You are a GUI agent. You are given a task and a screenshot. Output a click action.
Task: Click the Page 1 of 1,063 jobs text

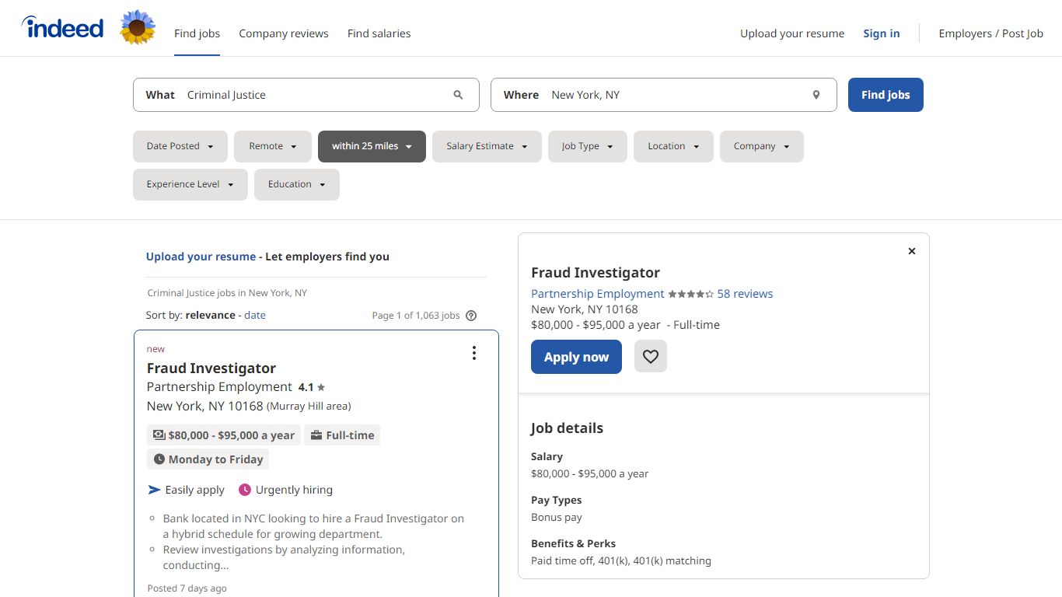tap(416, 316)
